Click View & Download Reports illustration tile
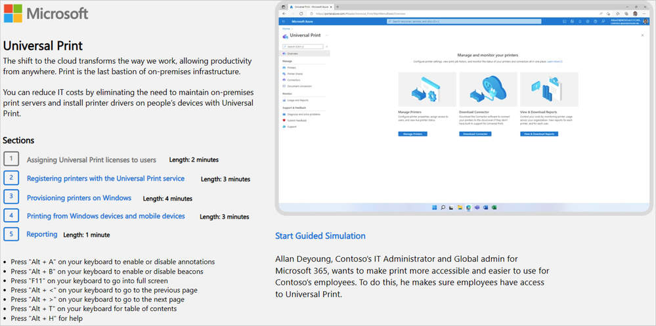This screenshot has height=326, width=656. (550, 89)
